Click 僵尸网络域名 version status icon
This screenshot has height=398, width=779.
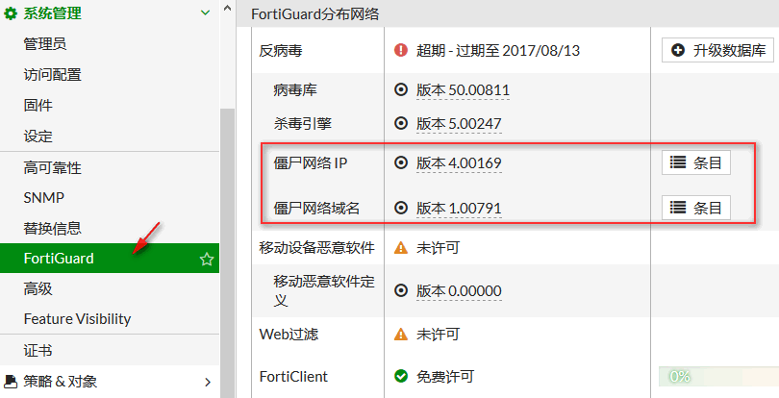point(401,208)
